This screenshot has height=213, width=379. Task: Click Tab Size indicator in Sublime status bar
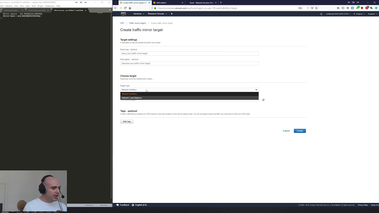(x=89, y=205)
